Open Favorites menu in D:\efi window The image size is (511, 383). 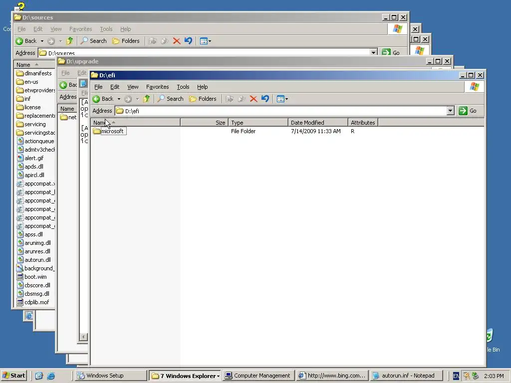pyautogui.click(x=157, y=87)
